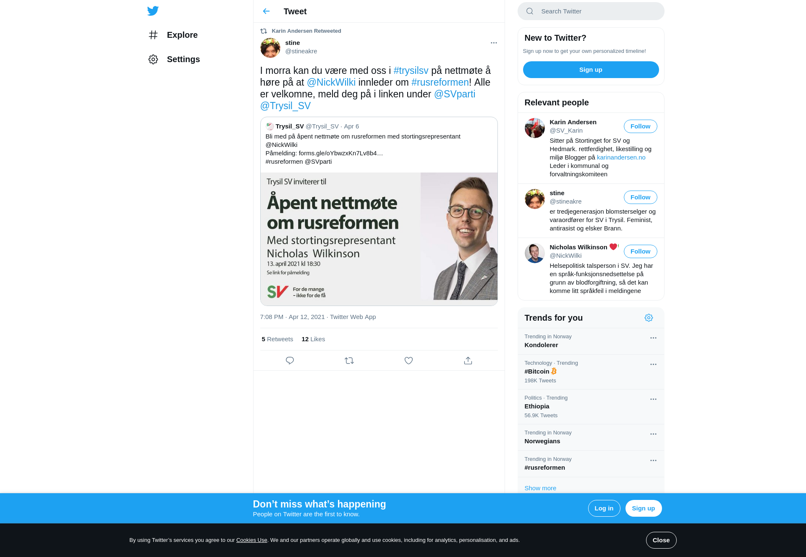
Task: Open the tweet's three-dot more menu
Action: (494, 43)
